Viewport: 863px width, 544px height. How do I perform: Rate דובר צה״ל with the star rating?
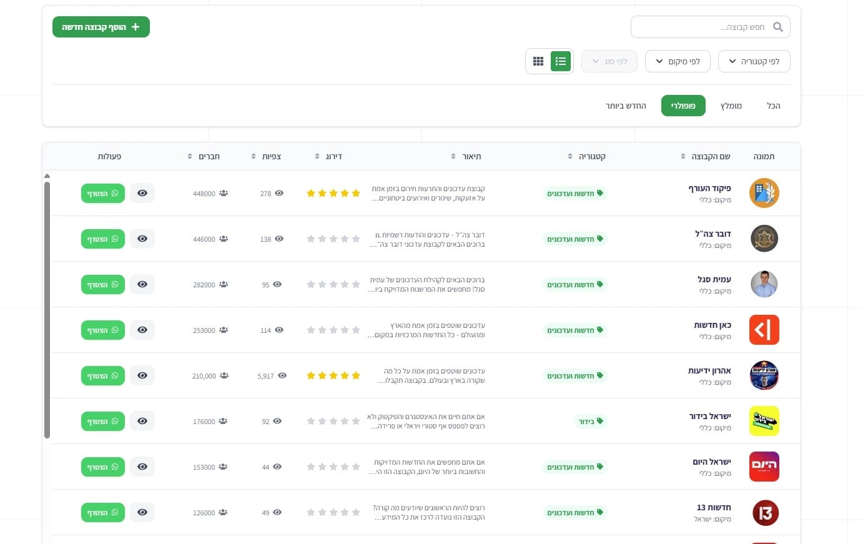tap(333, 239)
